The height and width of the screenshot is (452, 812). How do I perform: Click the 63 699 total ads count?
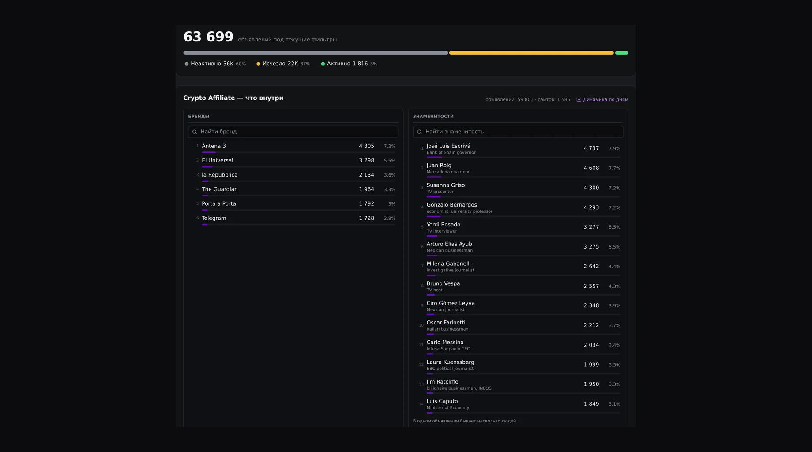click(208, 37)
